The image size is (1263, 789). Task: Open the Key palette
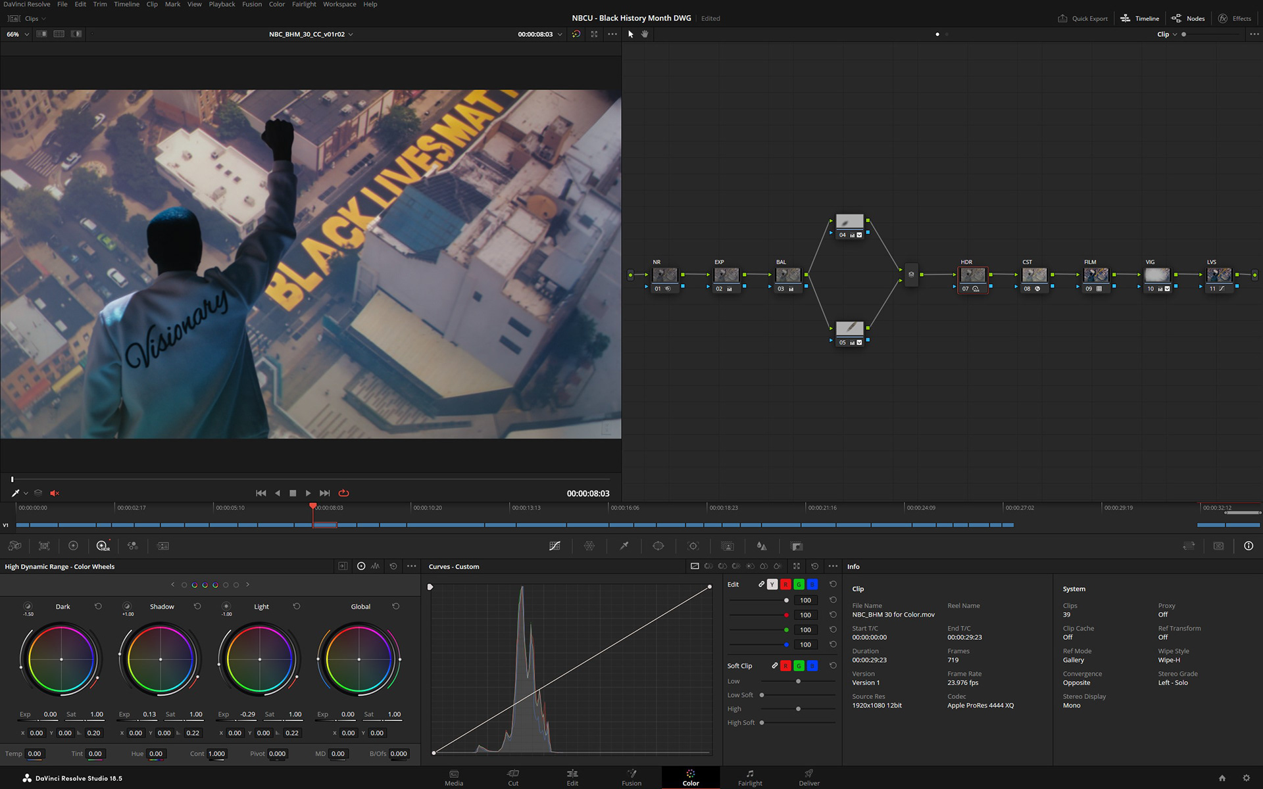[797, 546]
